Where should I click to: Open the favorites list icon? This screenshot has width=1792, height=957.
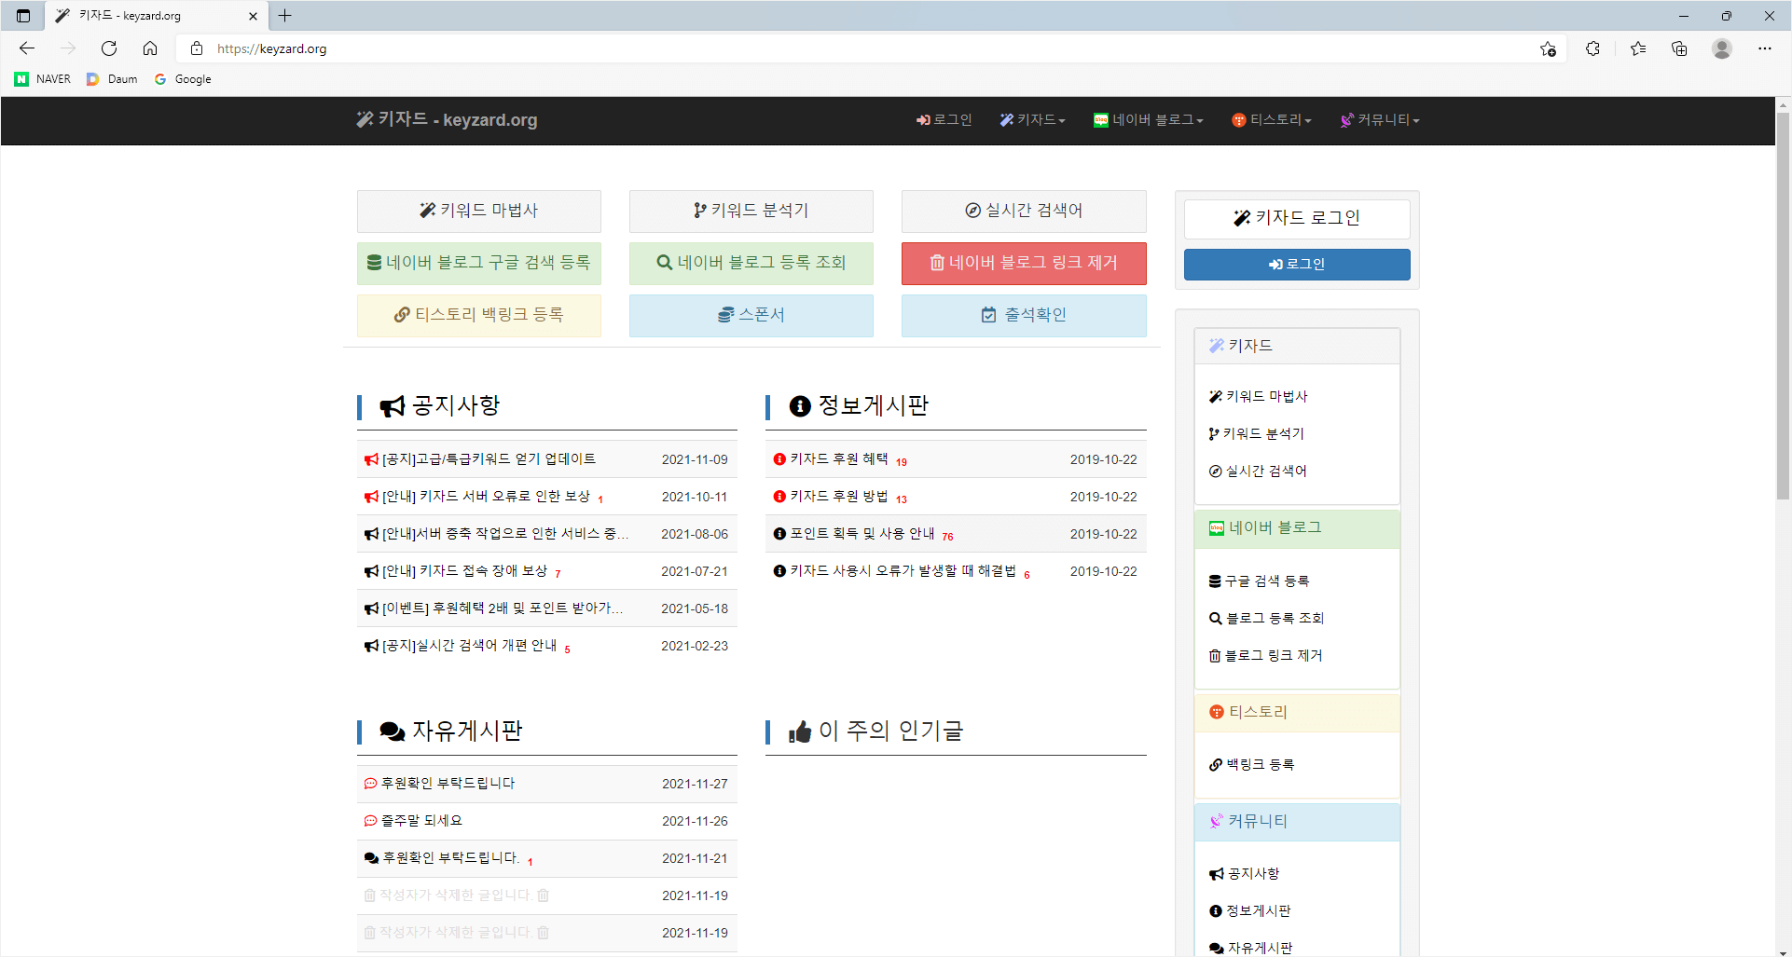pos(1637,48)
